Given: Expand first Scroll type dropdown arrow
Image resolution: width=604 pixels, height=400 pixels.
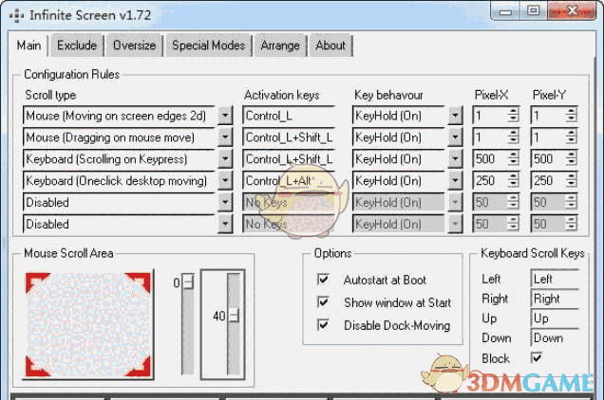Looking at the screenshot, I should pos(225,115).
